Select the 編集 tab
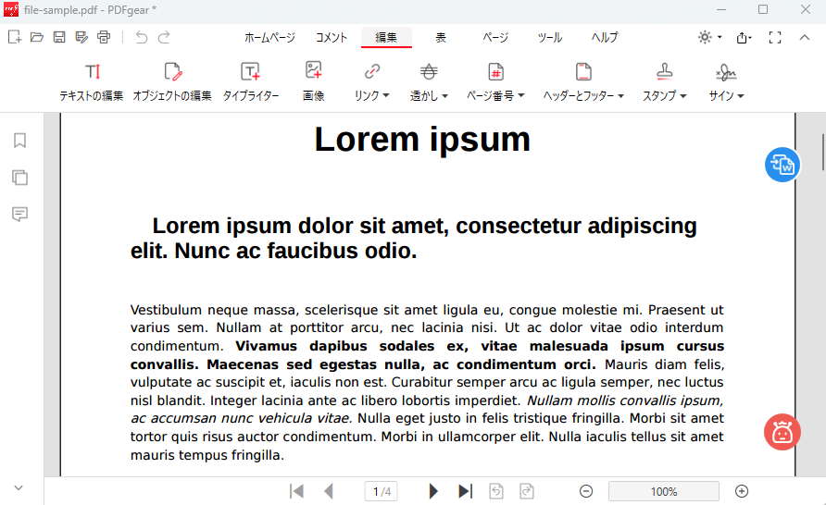The width and height of the screenshot is (826, 505). [386, 37]
